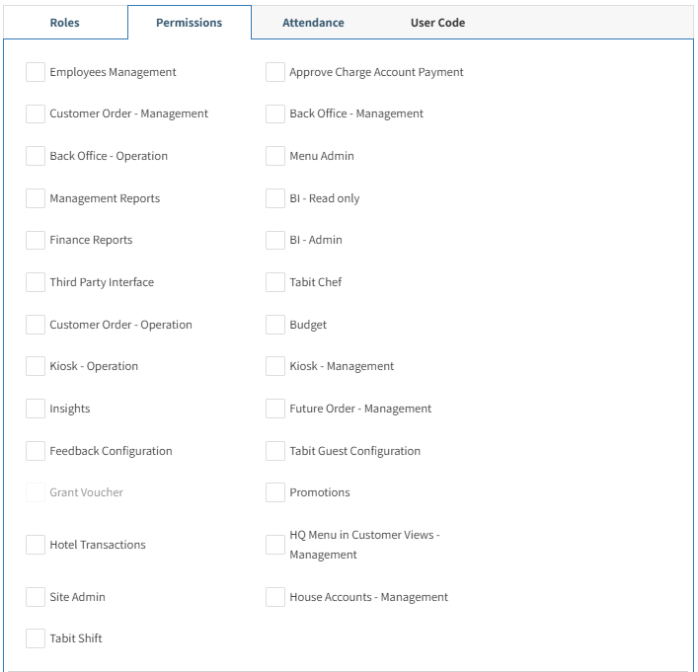Toggle the Budget checkbox
698x672 pixels.
275,325
